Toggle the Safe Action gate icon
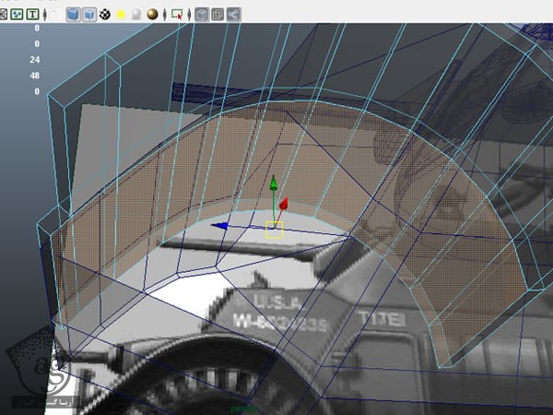This screenshot has width=553, height=415. coord(18,14)
